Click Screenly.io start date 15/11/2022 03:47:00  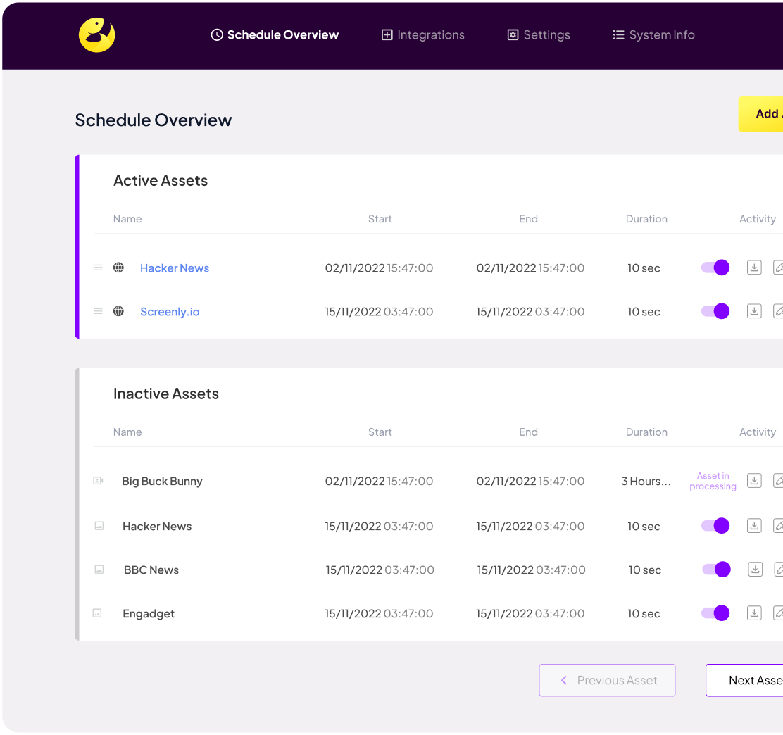(x=379, y=312)
